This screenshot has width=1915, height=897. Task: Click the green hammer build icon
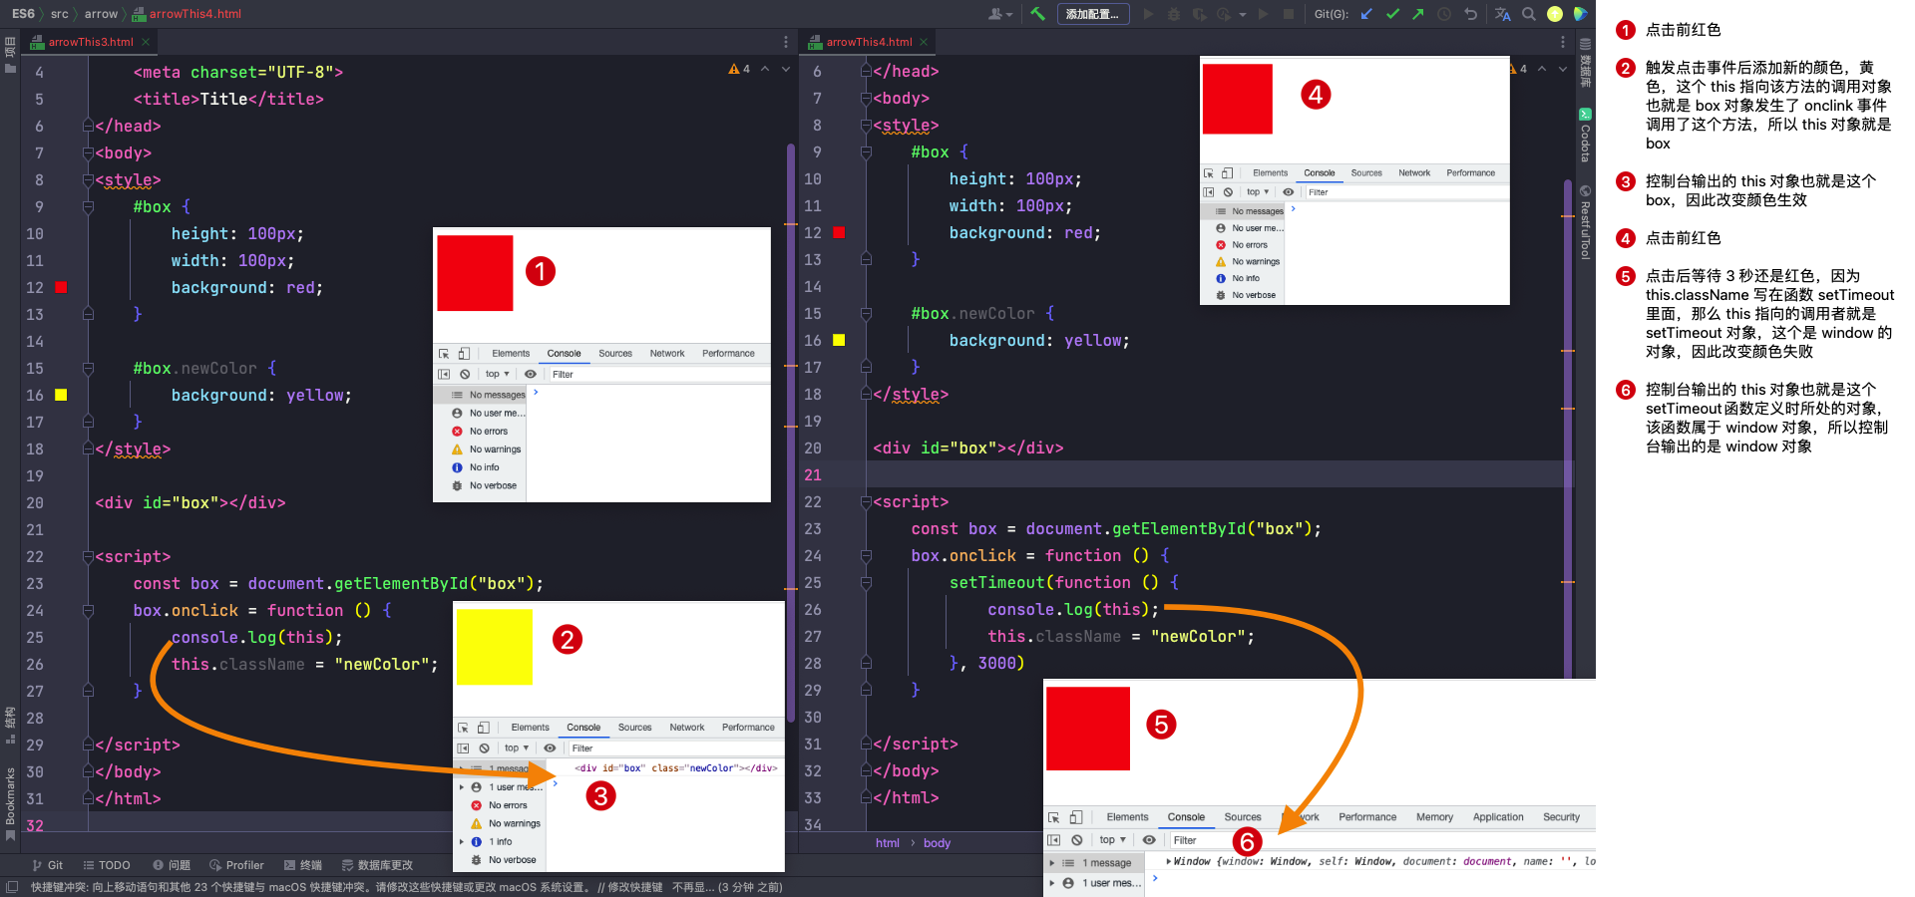point(1037,14)
